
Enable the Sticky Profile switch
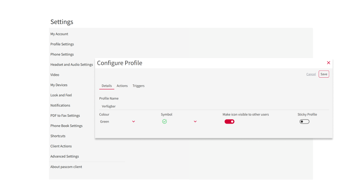[304, 122]
